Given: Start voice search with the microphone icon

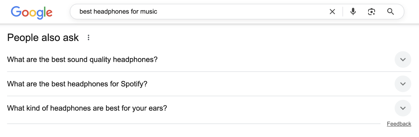Looking at the screenshot, I should point(353,12).
